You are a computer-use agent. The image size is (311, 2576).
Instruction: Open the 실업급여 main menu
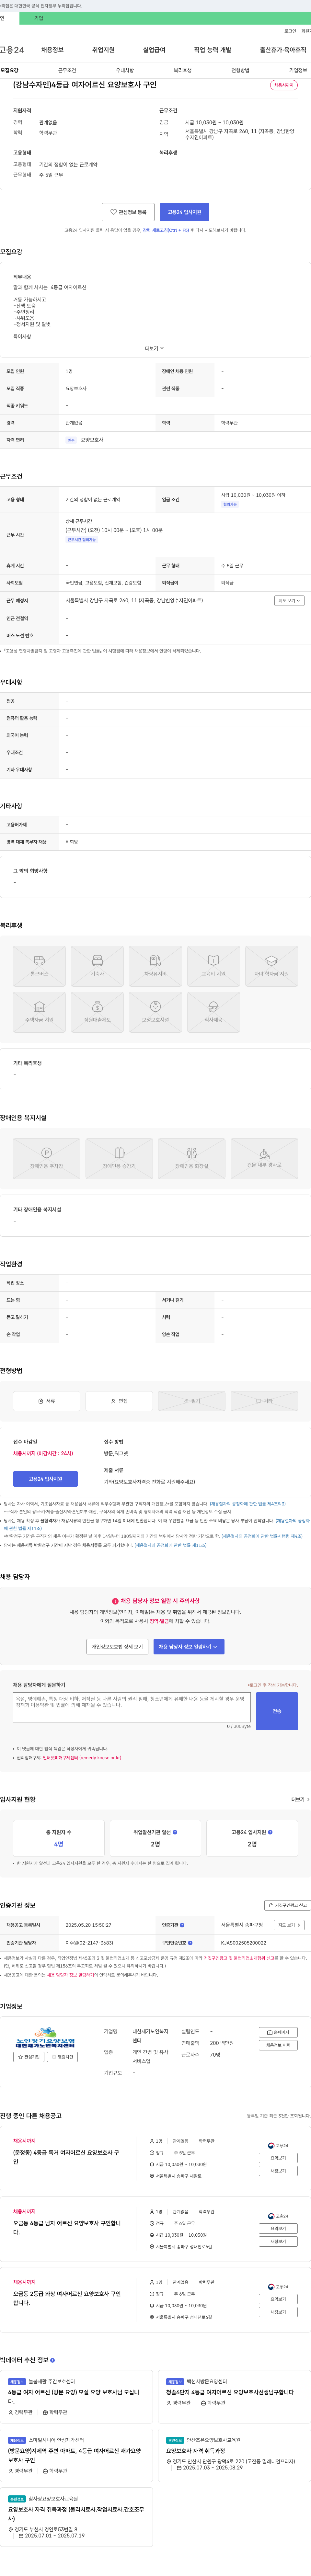pos(154,50)
